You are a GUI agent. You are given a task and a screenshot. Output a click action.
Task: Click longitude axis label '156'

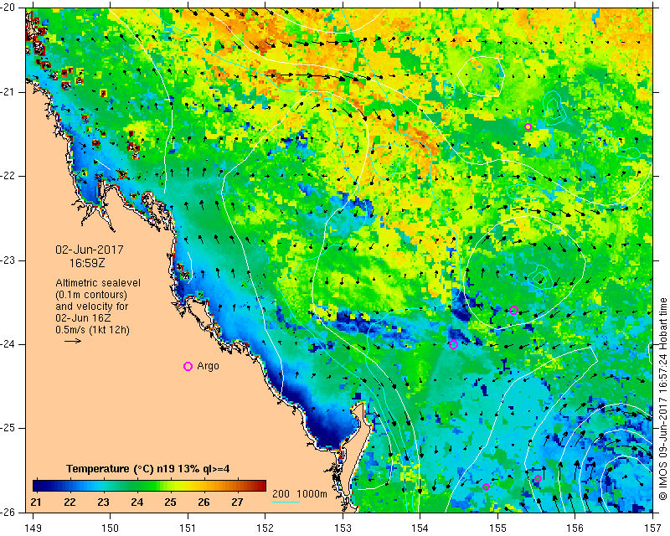click(x=575, y=528)
